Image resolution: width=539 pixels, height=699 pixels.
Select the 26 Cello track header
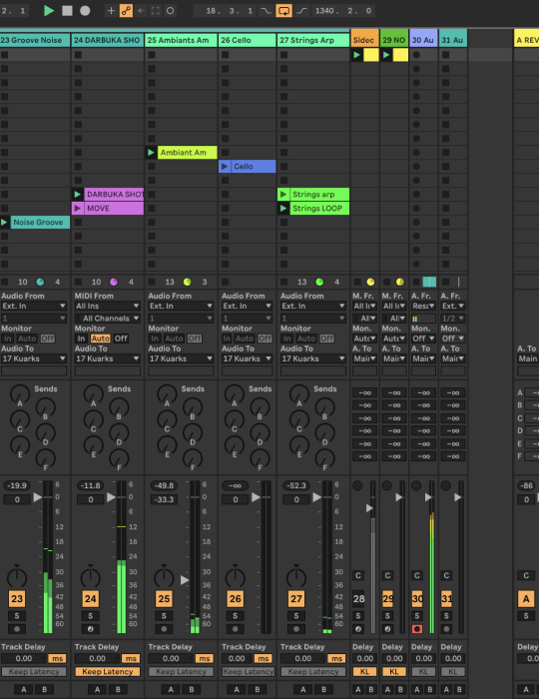[x=248, y=40]
